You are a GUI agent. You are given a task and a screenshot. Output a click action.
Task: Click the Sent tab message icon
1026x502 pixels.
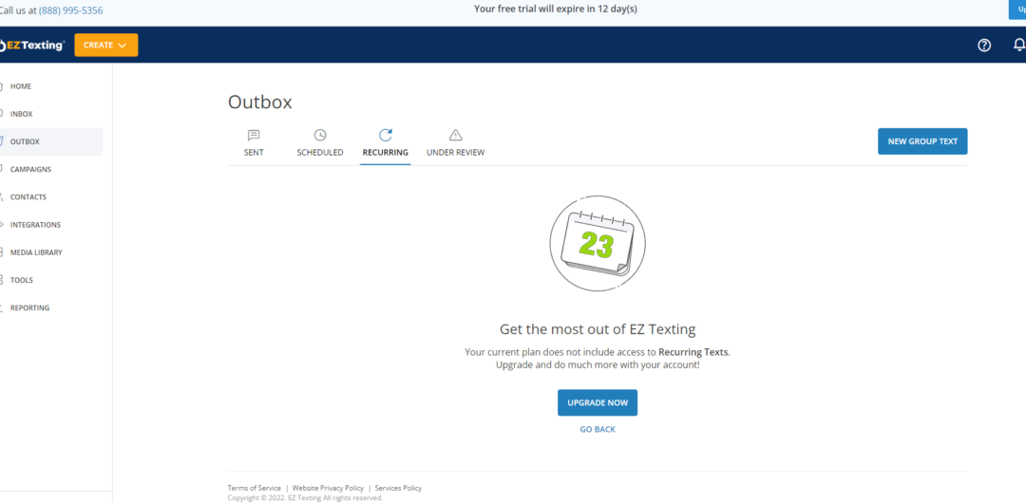254,136
